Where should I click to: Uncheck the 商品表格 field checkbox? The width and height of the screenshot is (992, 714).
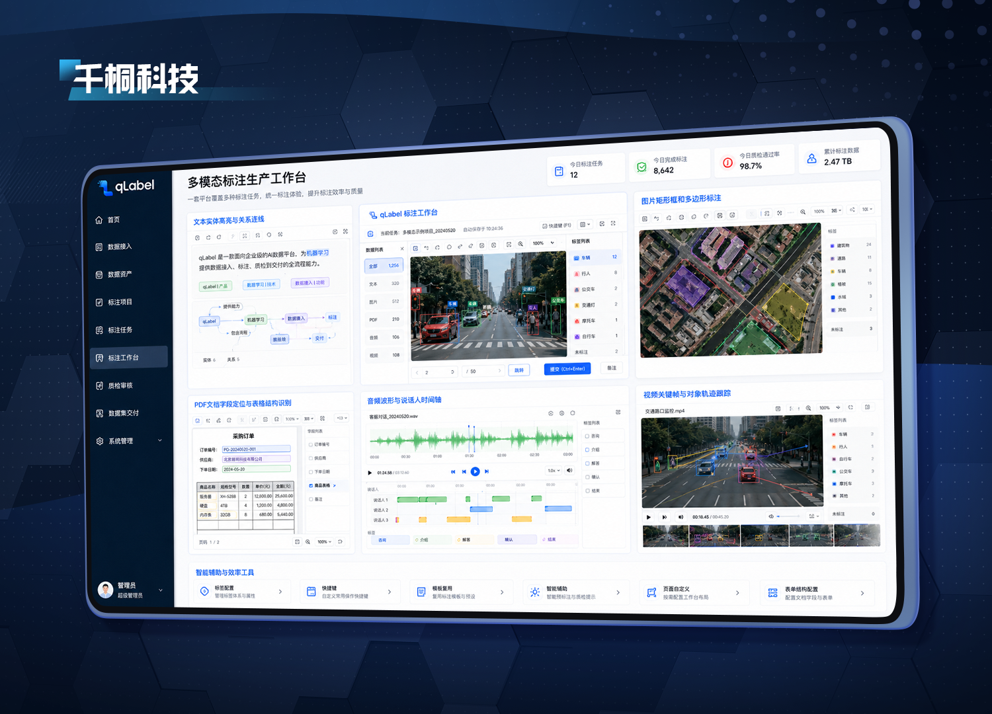[311, 486]
